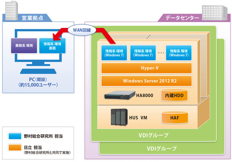
Task: Click the building icon above 営業拠点
Action: click(11, 8)
